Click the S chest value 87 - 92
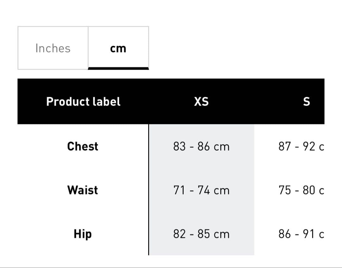Image resolution: width=342 pixels, height=268 pixels. (x=301, y=146)
